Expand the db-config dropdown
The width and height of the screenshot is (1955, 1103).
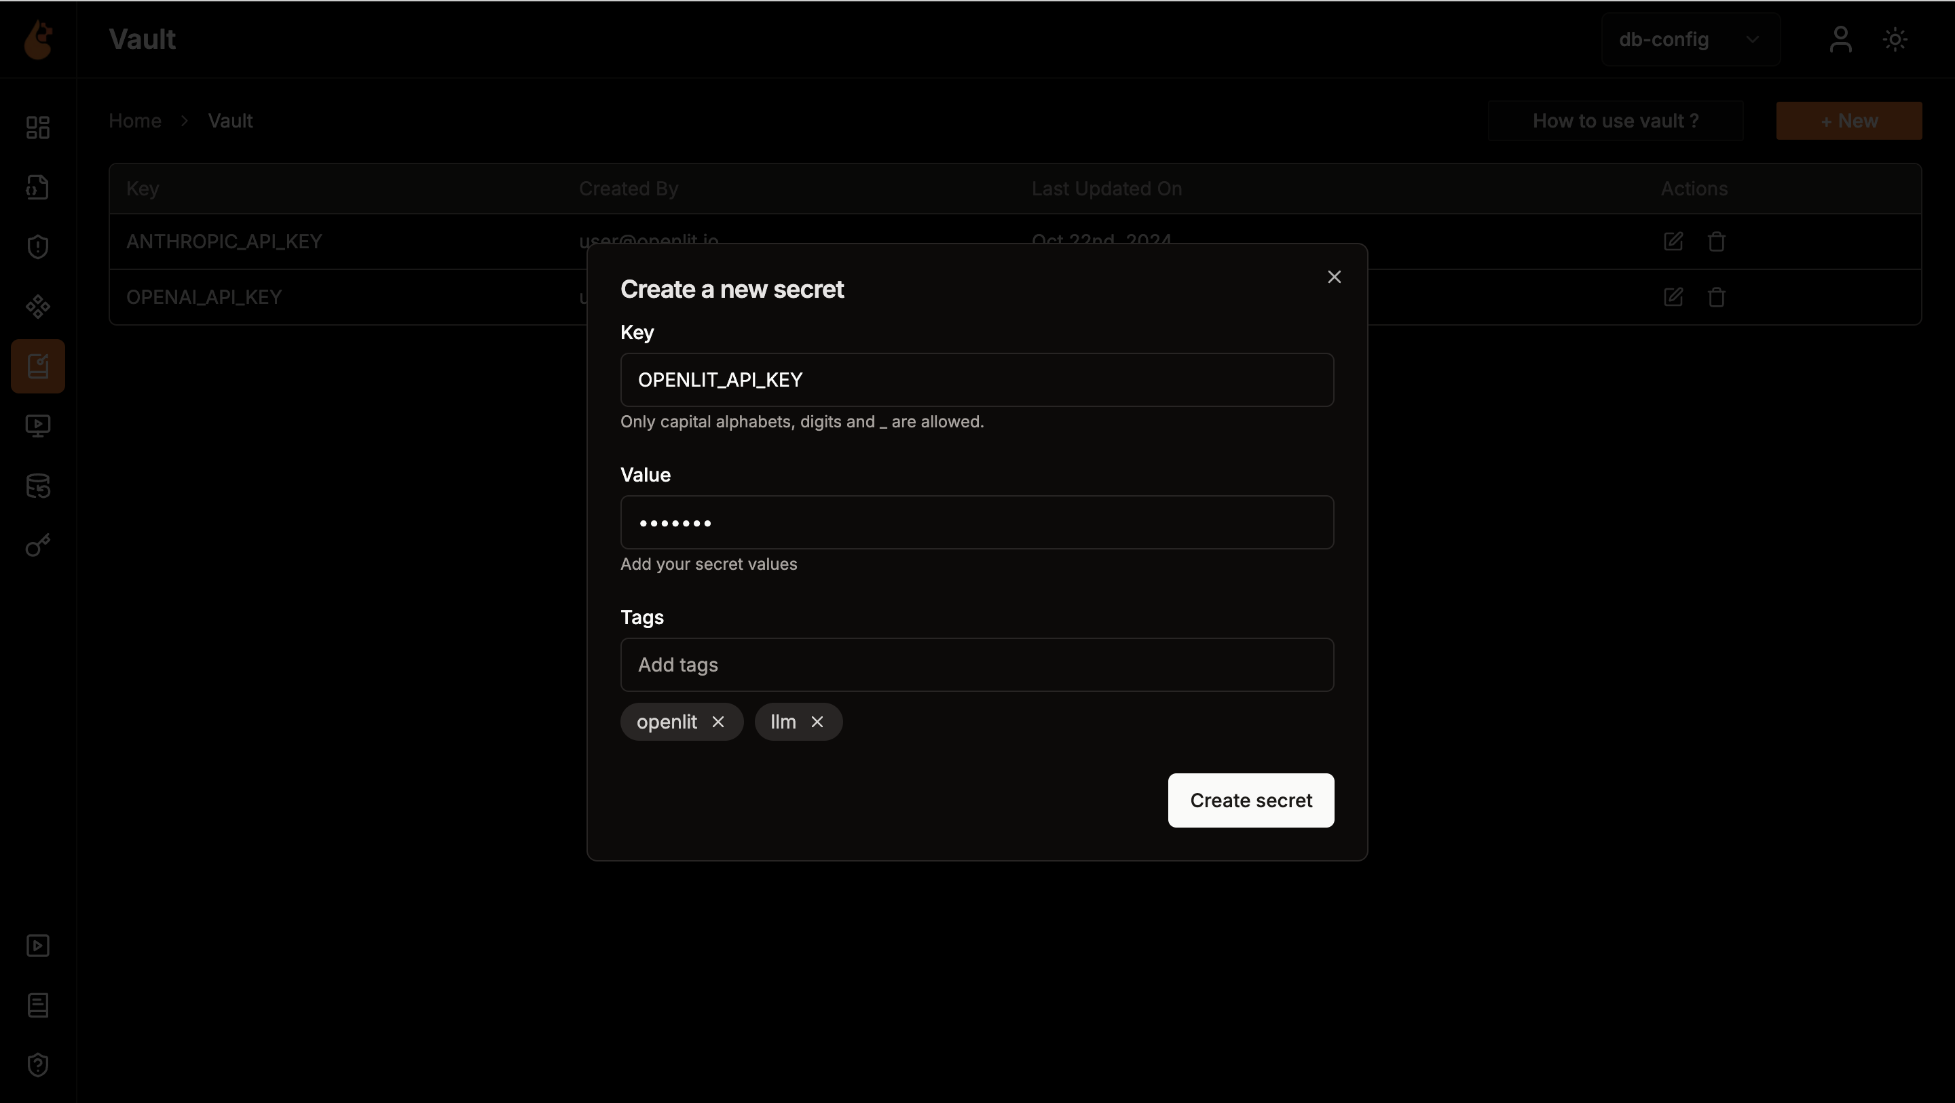point(1690,39)
